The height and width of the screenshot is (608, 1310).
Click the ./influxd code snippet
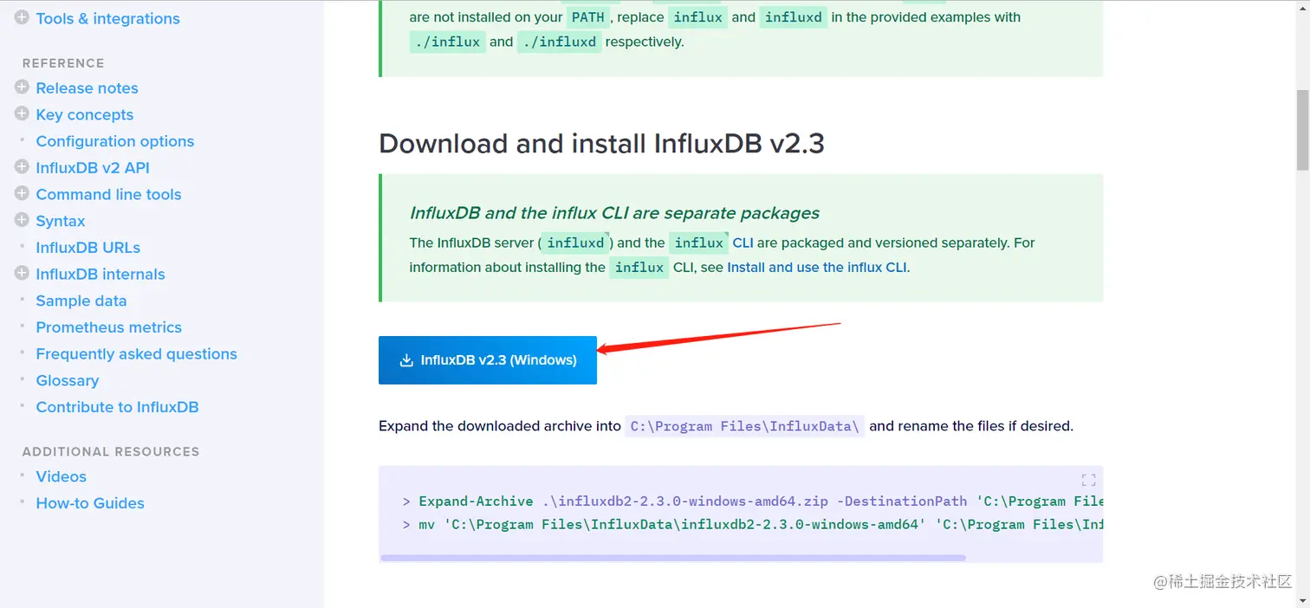point(559,42)
